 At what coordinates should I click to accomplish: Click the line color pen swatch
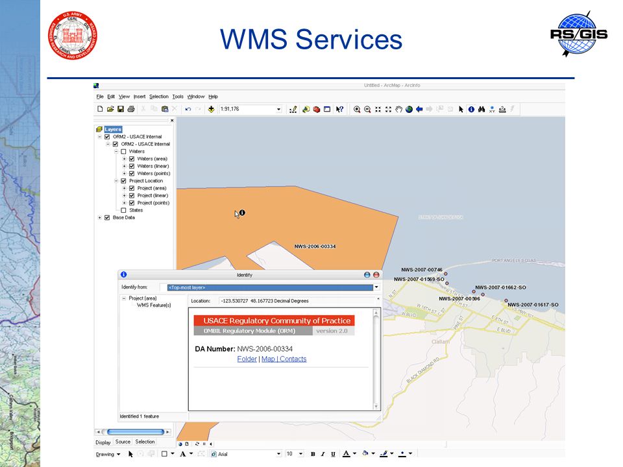point(384,453)
